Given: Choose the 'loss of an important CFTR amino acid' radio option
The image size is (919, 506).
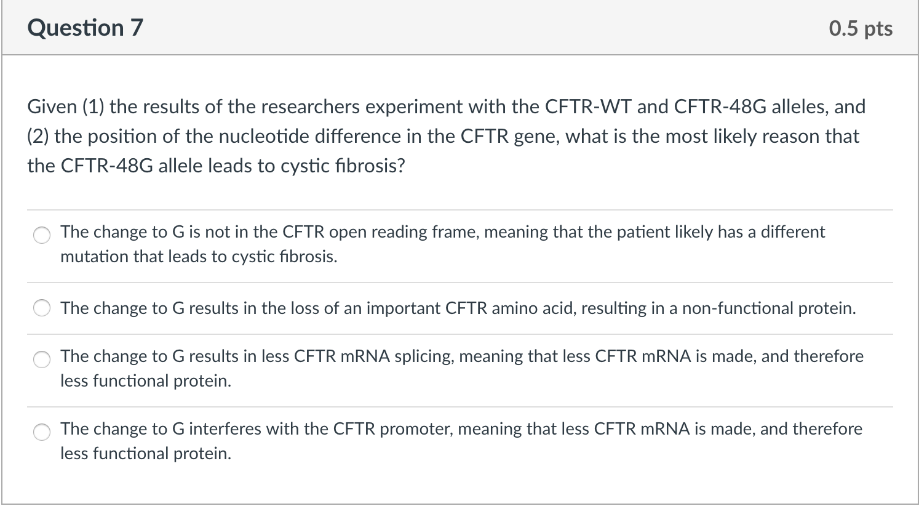Looking at the screenshot, I should [x=42, y=308].
